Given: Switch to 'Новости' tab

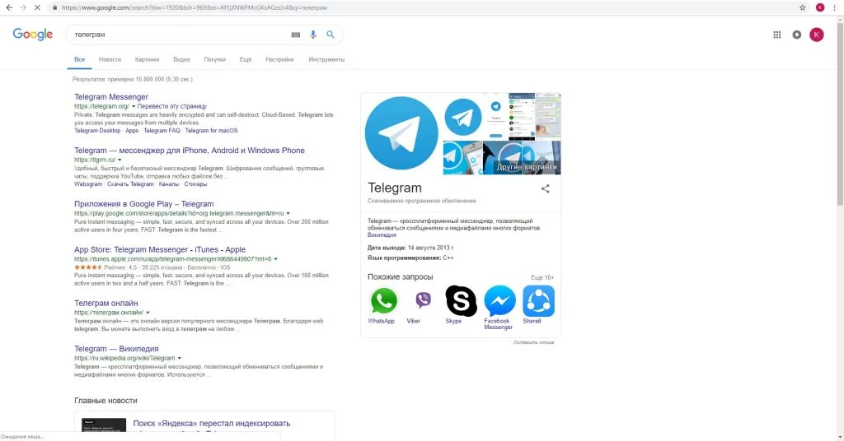Looking at the screenshot, I should click(x=110, y=59).
